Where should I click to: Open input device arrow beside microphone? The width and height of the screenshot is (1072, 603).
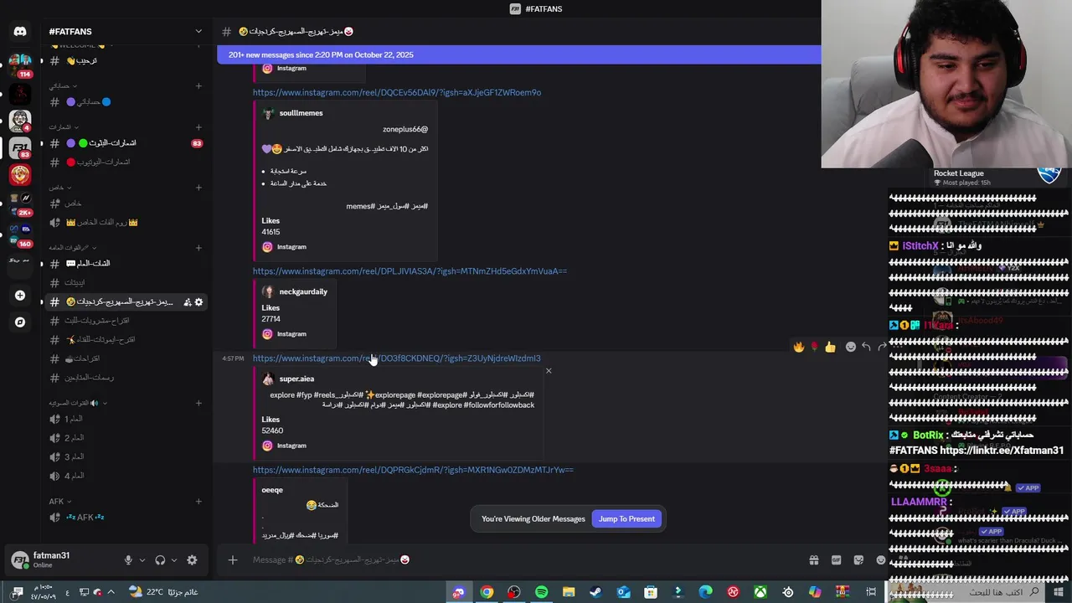click(x=142, y=560)
